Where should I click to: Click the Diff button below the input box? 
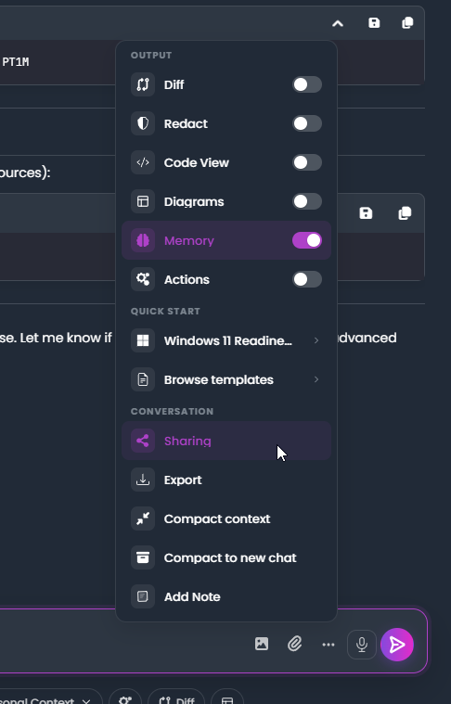[176, 698]
